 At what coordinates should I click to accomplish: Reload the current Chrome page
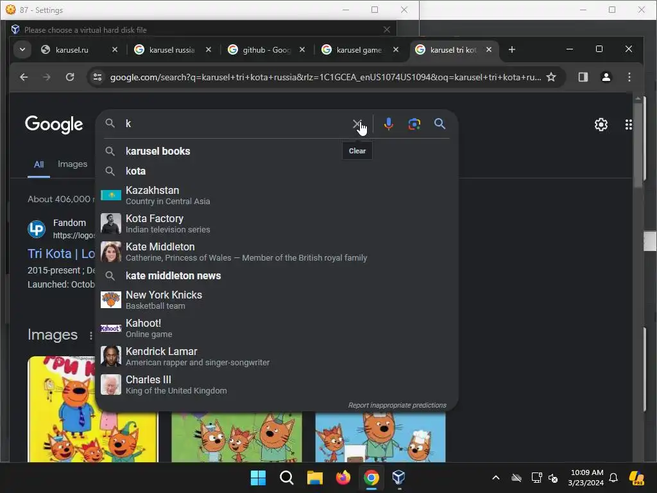point(70,77)
